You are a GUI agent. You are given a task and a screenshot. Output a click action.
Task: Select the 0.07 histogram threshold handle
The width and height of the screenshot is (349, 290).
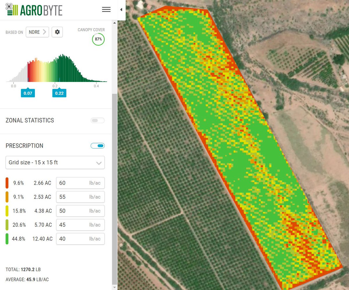28,93
